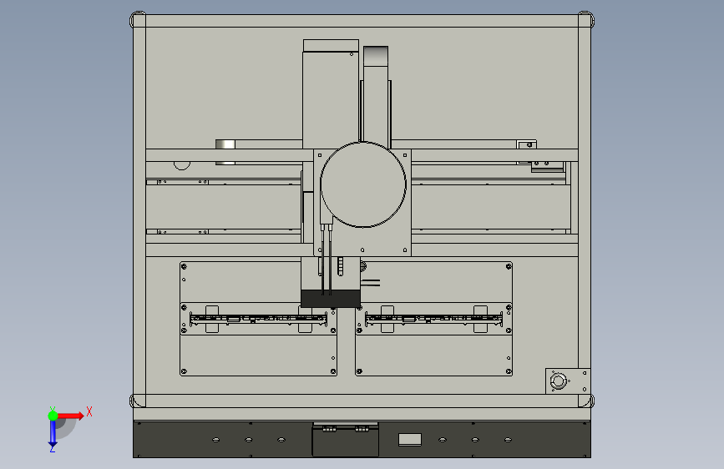Select the rectangular display cutout on front panel
724x469 pixels.
(410, 440)
